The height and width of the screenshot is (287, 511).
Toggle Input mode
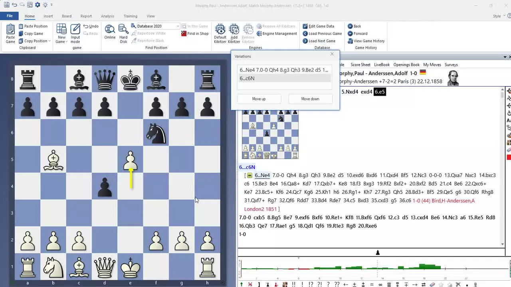click(x=75, y=33)
